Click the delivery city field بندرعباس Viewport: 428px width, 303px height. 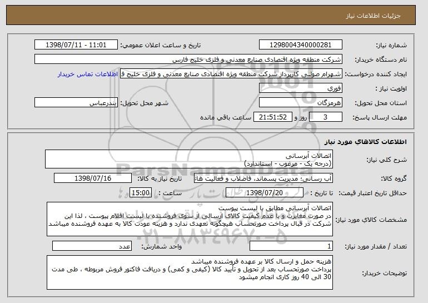pyautogui.click(x=76, y=103)
